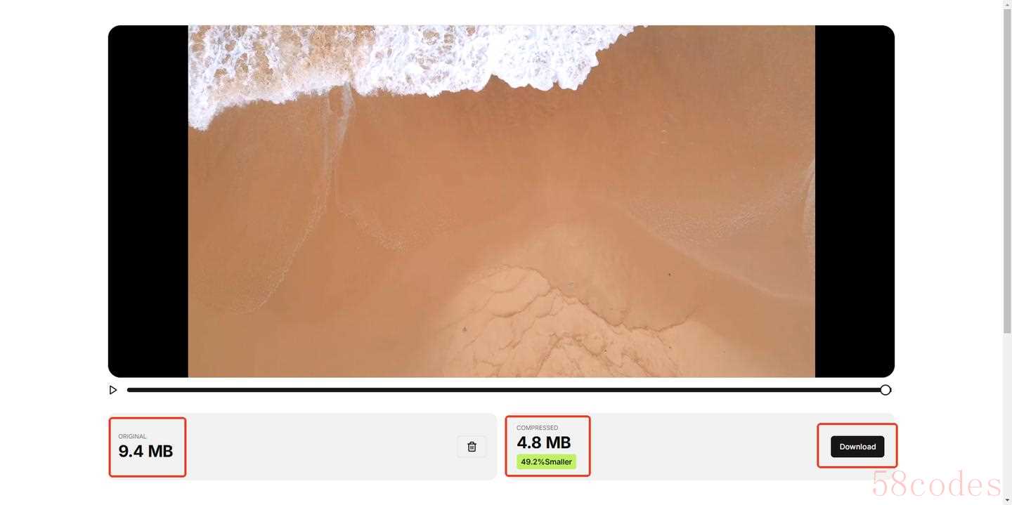Click the page scrollbar up arrow
This screenshot has height=505, width=1012.
1007,5
